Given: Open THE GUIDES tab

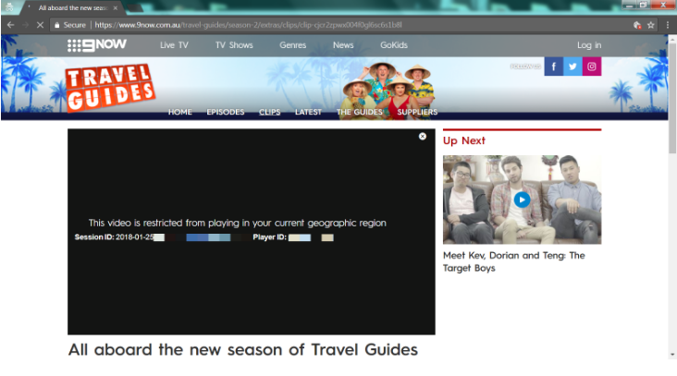Looking at the screenshot, I should [x=360, y=112].
